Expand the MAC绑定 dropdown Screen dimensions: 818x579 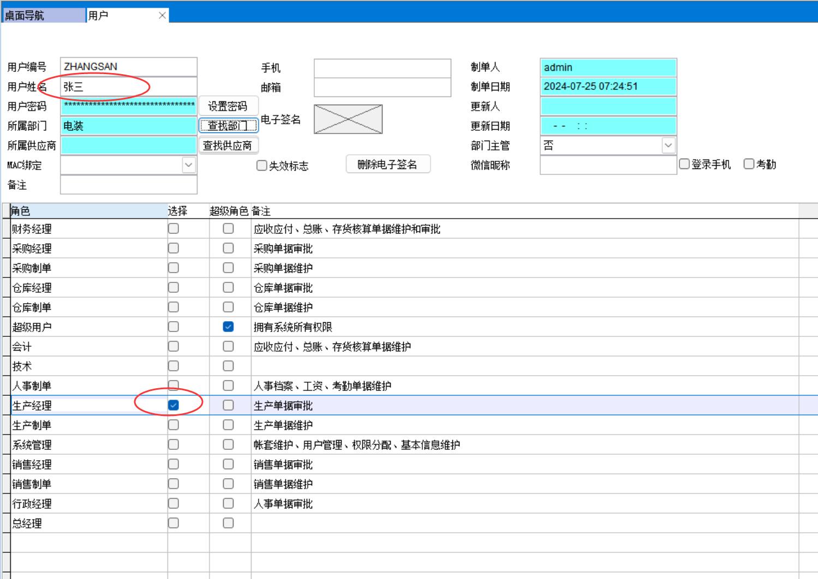pos(189,165)
